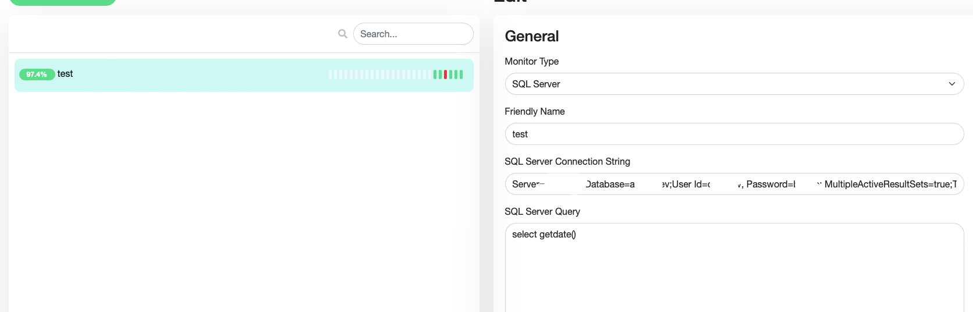973x312 pixels.
Task: Open the Monitor Type dropdown
Action: point(734,84)
